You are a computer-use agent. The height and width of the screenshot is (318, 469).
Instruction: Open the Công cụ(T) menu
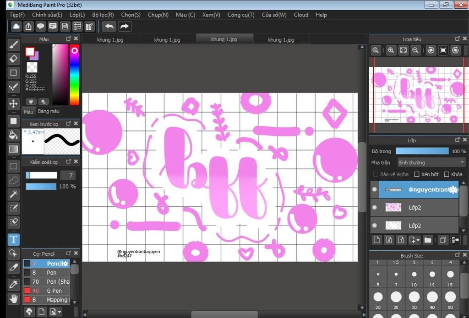point(241,15)
